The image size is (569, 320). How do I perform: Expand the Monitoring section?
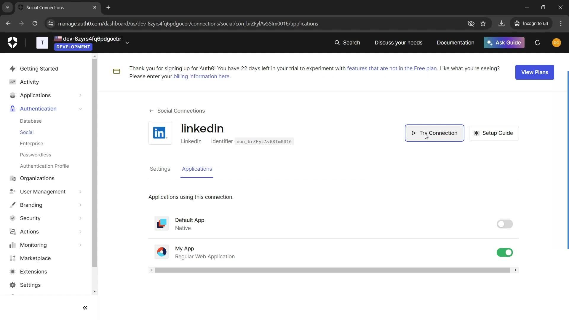[x=80, y=245]
